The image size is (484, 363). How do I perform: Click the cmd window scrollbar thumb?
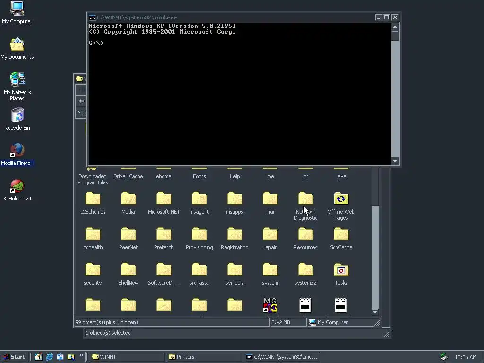click(x=395, y=36)
